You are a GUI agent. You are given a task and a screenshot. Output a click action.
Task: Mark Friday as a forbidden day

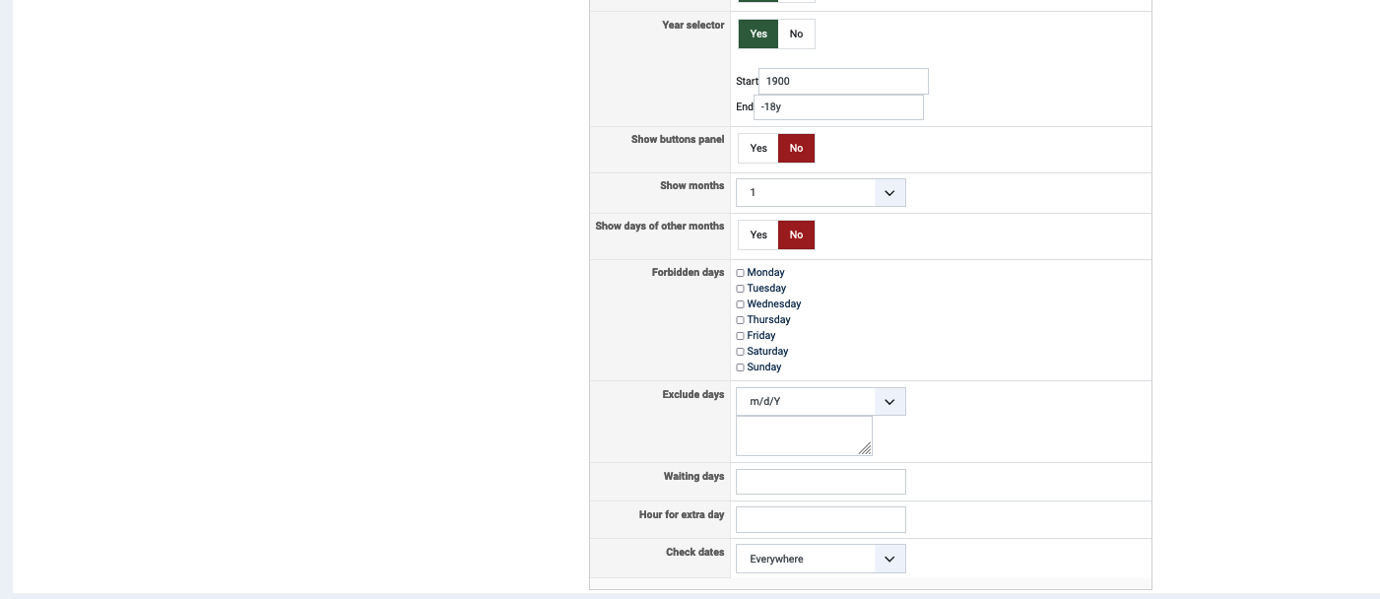pos(741,336)
